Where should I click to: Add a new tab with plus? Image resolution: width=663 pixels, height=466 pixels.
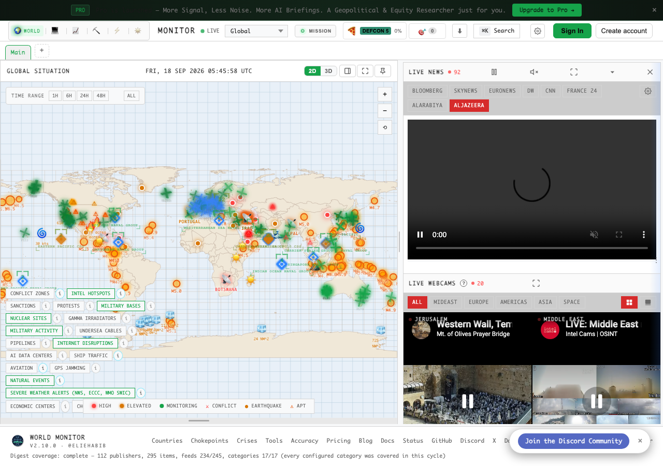(42, 51)
